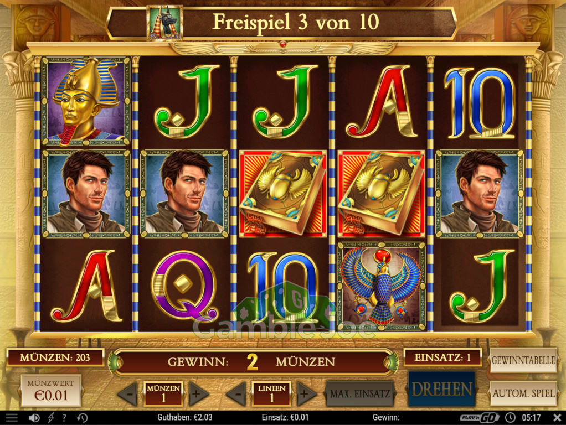Click the pharaoh symbol on reel one
This screenshot has width=566, height=425.
[x=85, y=101]
